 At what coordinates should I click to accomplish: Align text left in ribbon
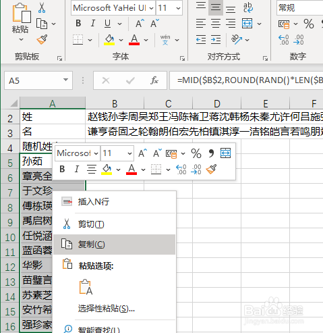[201, 24]
